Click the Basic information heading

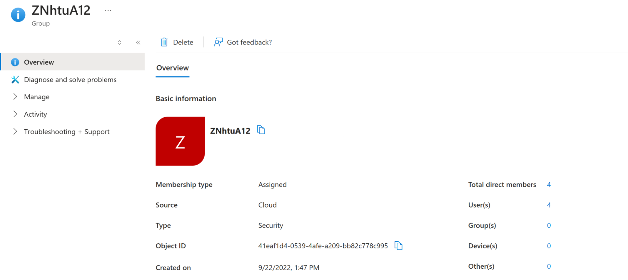186,98
